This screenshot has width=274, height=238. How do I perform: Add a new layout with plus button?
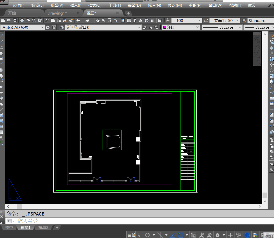pyautogui.click(x=57, y=228)
